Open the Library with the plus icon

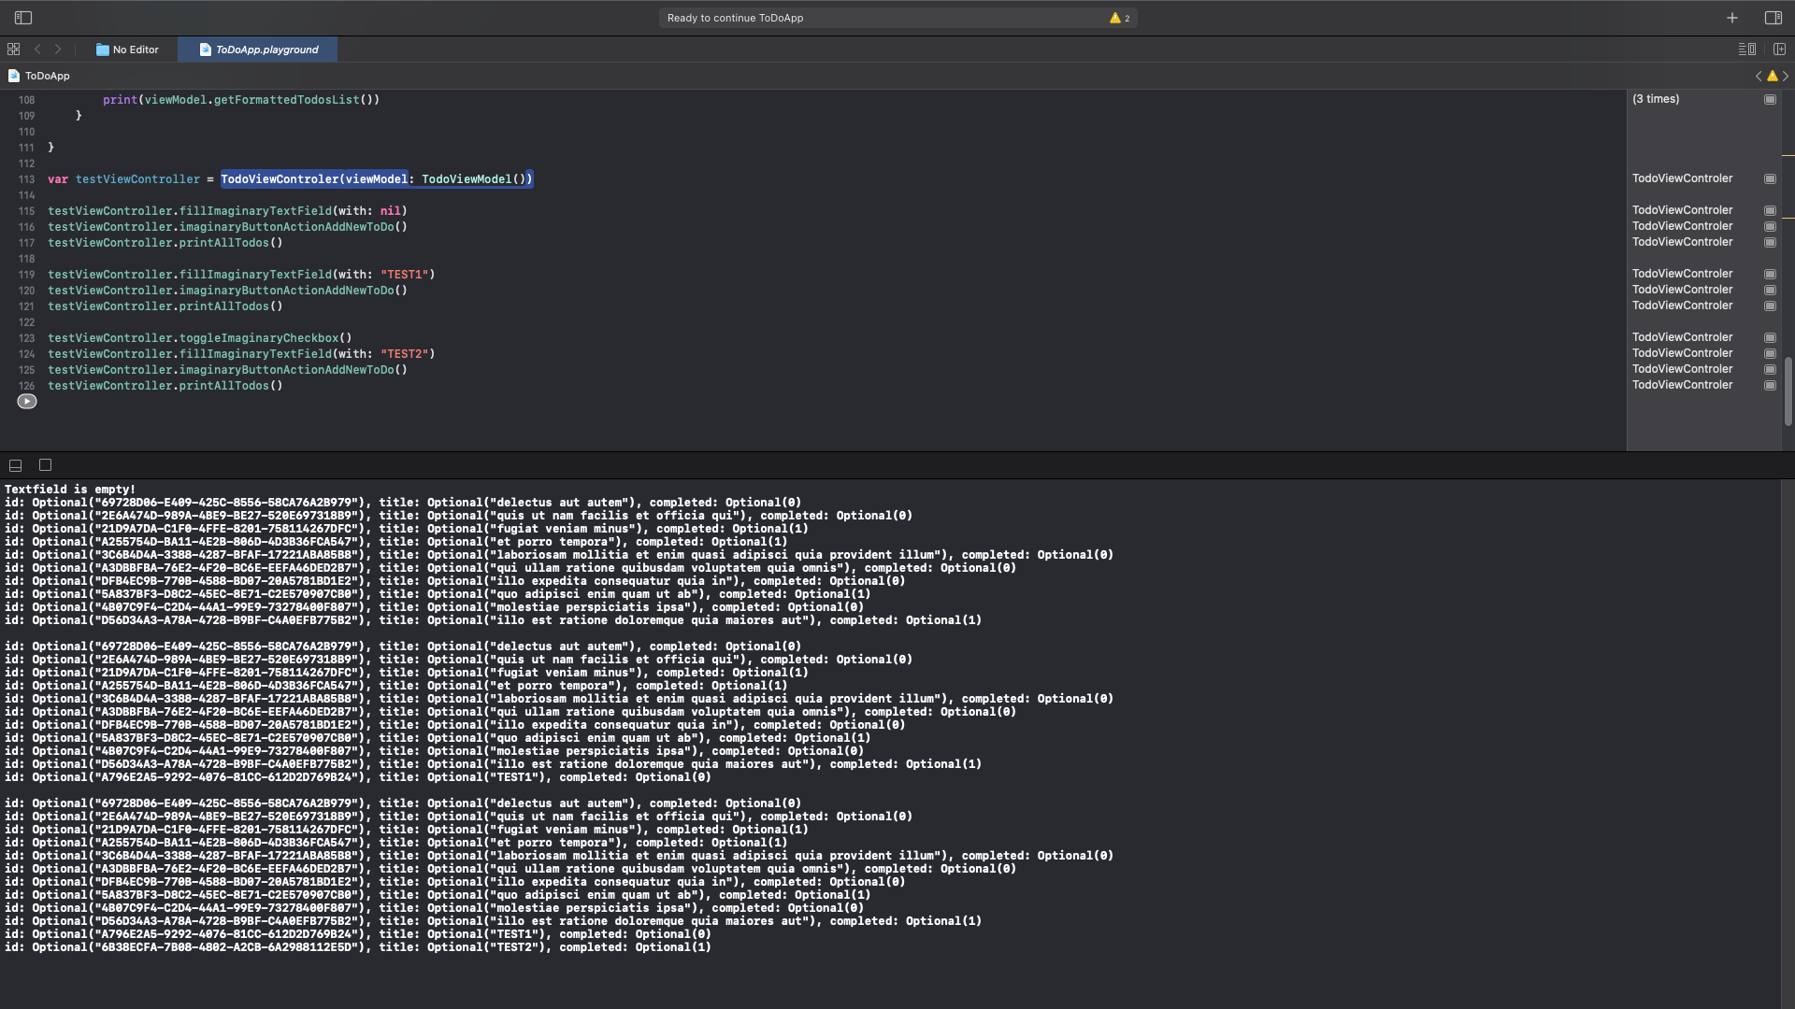pos(1732,18)
